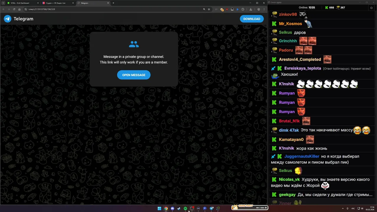Viewport: 377px width, 212px height.
Task: Open Steam from the taskbar
Action: tap(179, 208)
